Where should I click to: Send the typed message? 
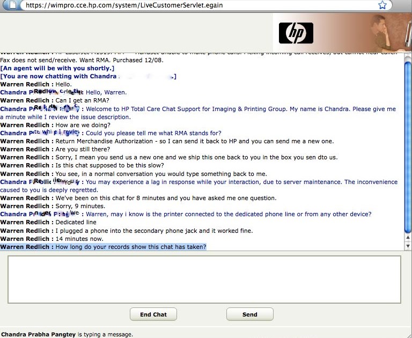click(249, 314)
